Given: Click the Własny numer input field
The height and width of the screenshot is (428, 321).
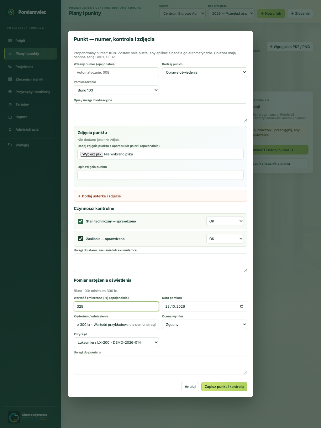Looking at the screenshot, I should coord(116,72).
